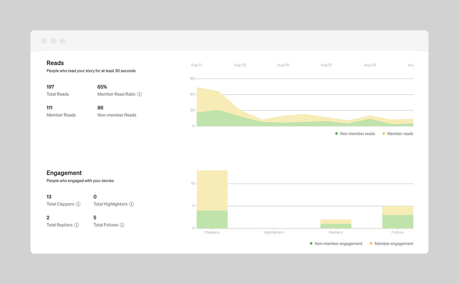Click the Non-member Reads label
Viewport: 459px width, 284px height.
(x=117, y=115)
